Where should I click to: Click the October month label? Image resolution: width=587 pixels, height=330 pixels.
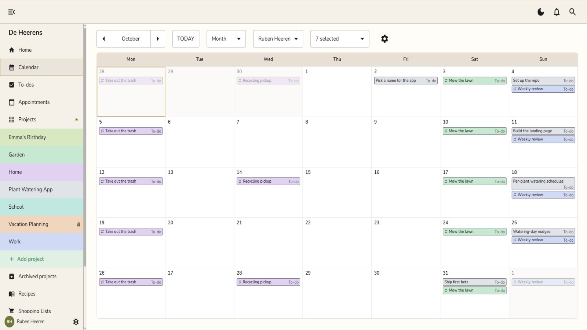(x=131, y=39)
